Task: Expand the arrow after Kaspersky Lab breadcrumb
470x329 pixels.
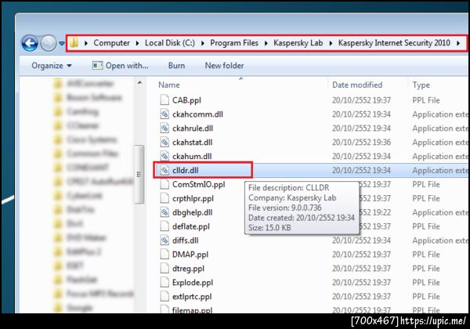Action: coord(331,43)
